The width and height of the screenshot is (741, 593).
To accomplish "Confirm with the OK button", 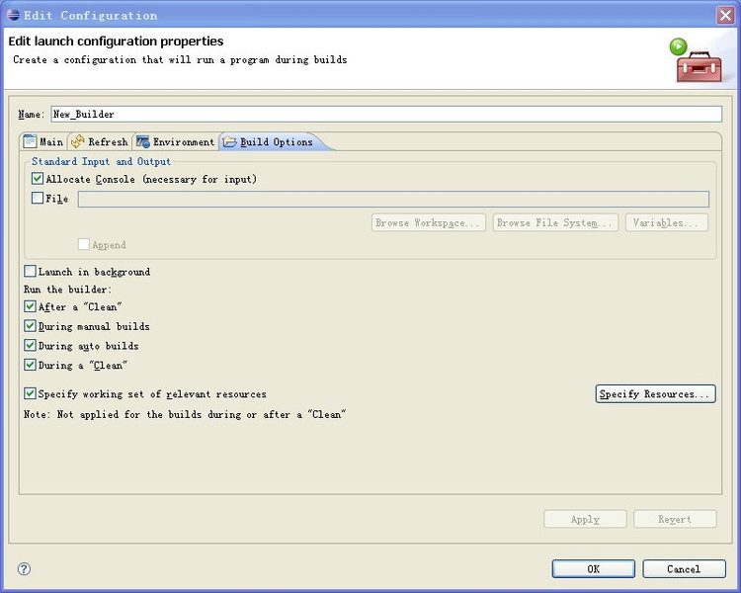I will tap(593, 569).
